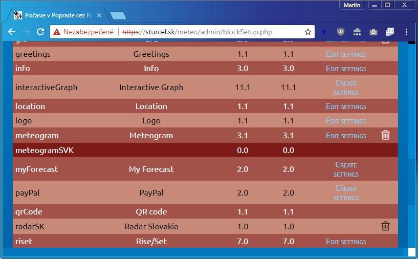Edit settings for the greetings block

pos(346,54)
